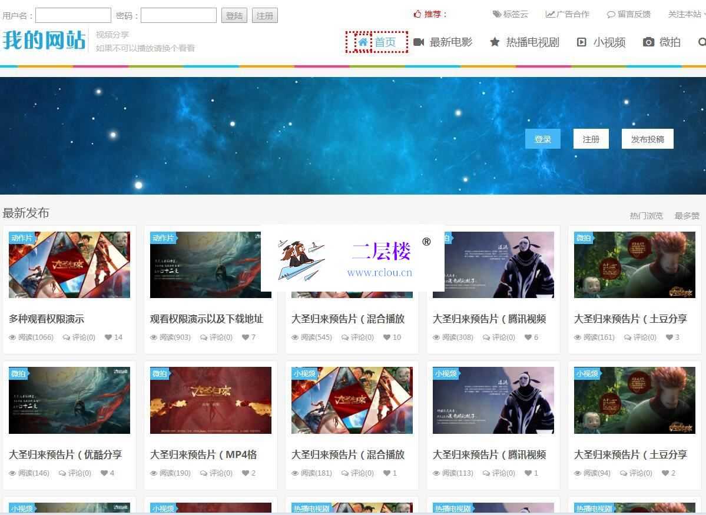Click the 动作片 tag on 多种观看权限演示 thumbnail

[x=22, y=238]
